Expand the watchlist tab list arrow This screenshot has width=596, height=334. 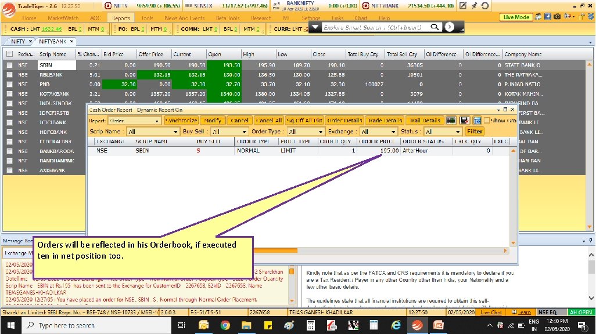[590, 42]
